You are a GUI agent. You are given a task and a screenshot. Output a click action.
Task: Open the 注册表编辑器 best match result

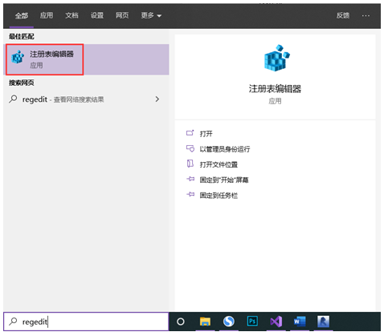coord(86,59)
